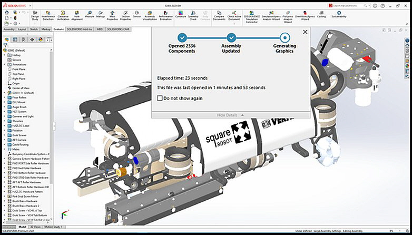This screenshot has height=235, width=412.
Task: Launch Clearance Verification
Action: coord(63,15)
